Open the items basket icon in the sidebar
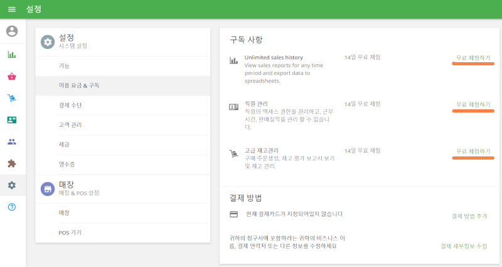The height and width of the screenshot is (267, 502). (x=12, y=77)
